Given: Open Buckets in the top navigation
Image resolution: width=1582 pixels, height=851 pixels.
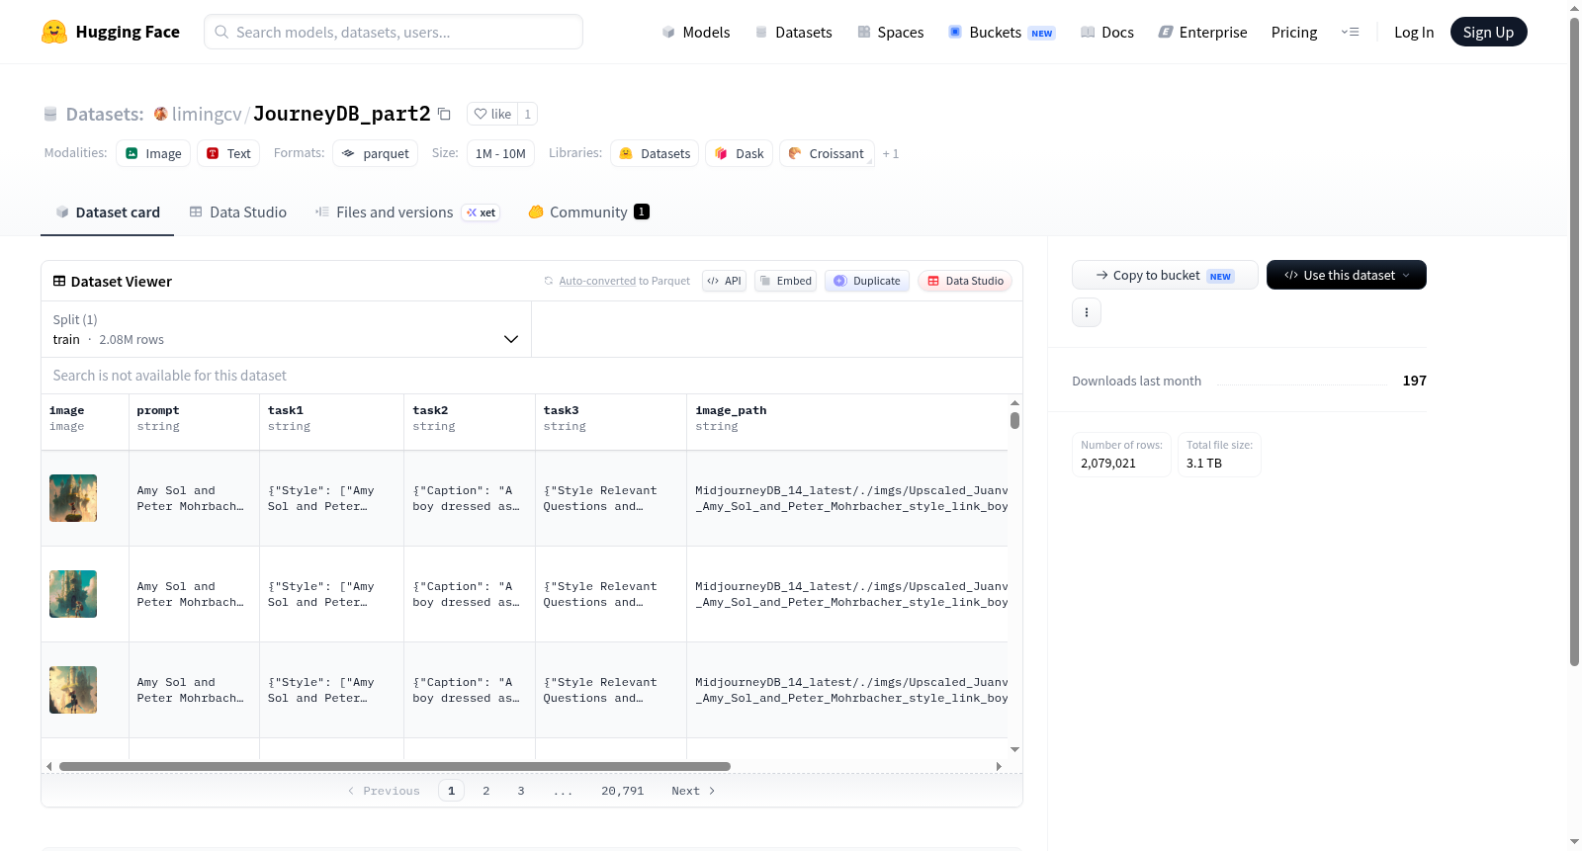Looking at the screenshot, I should click(x=1002, y=33).
